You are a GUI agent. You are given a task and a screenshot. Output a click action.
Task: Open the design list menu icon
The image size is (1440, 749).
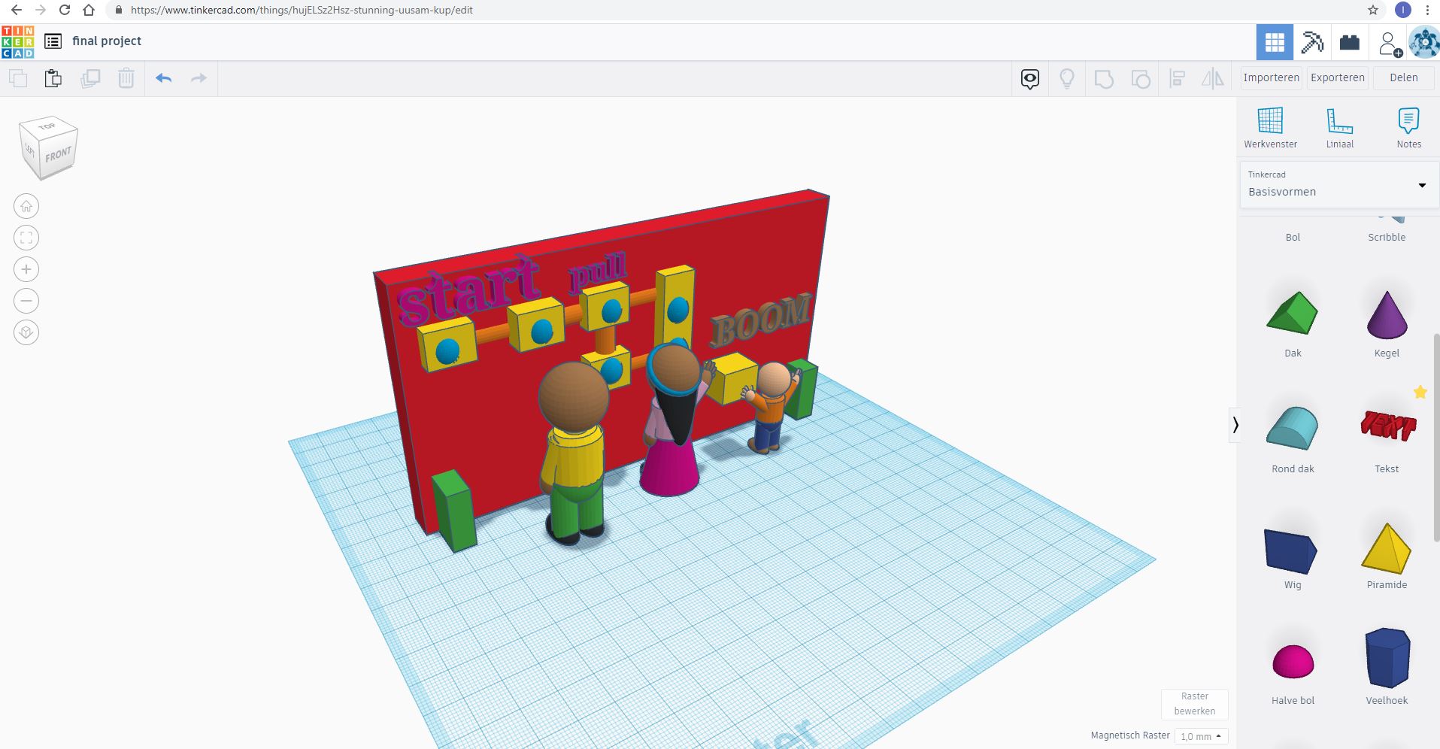click(53, 41)
